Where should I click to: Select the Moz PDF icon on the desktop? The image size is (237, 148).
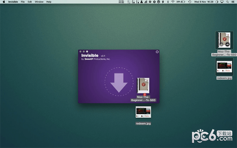[224, 40]
